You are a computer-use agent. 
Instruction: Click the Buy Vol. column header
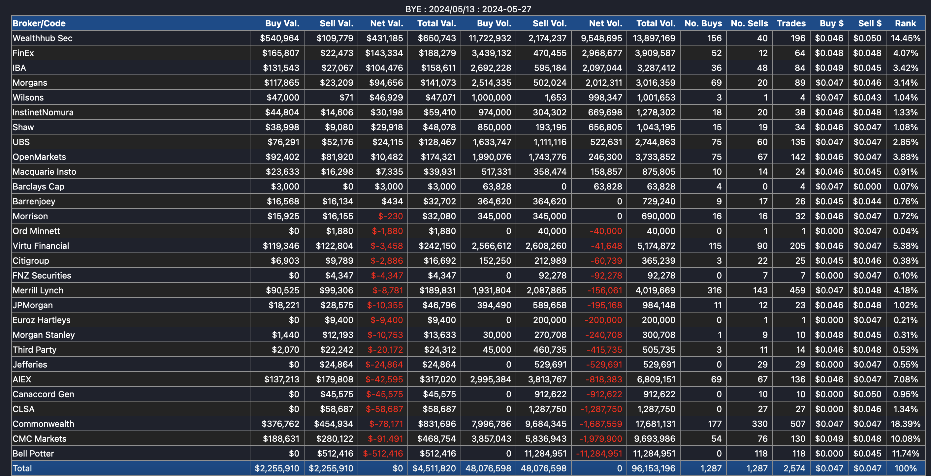494,23
